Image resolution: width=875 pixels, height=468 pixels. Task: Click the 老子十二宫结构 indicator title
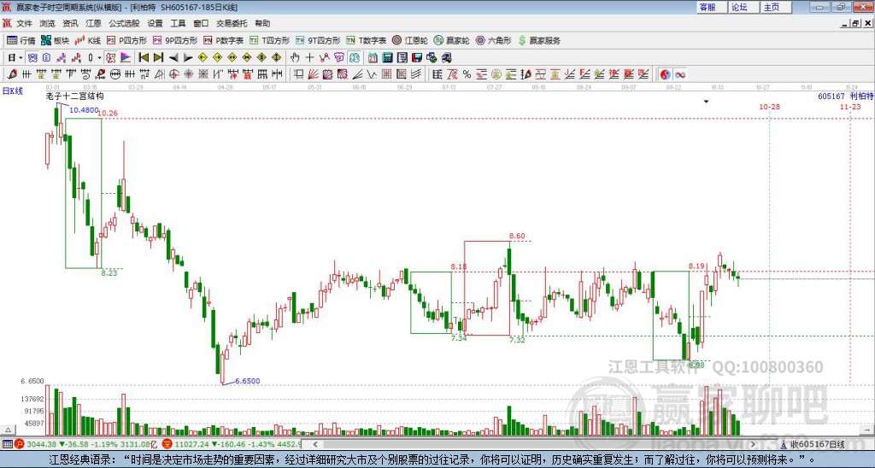click(x=75, y=96)
